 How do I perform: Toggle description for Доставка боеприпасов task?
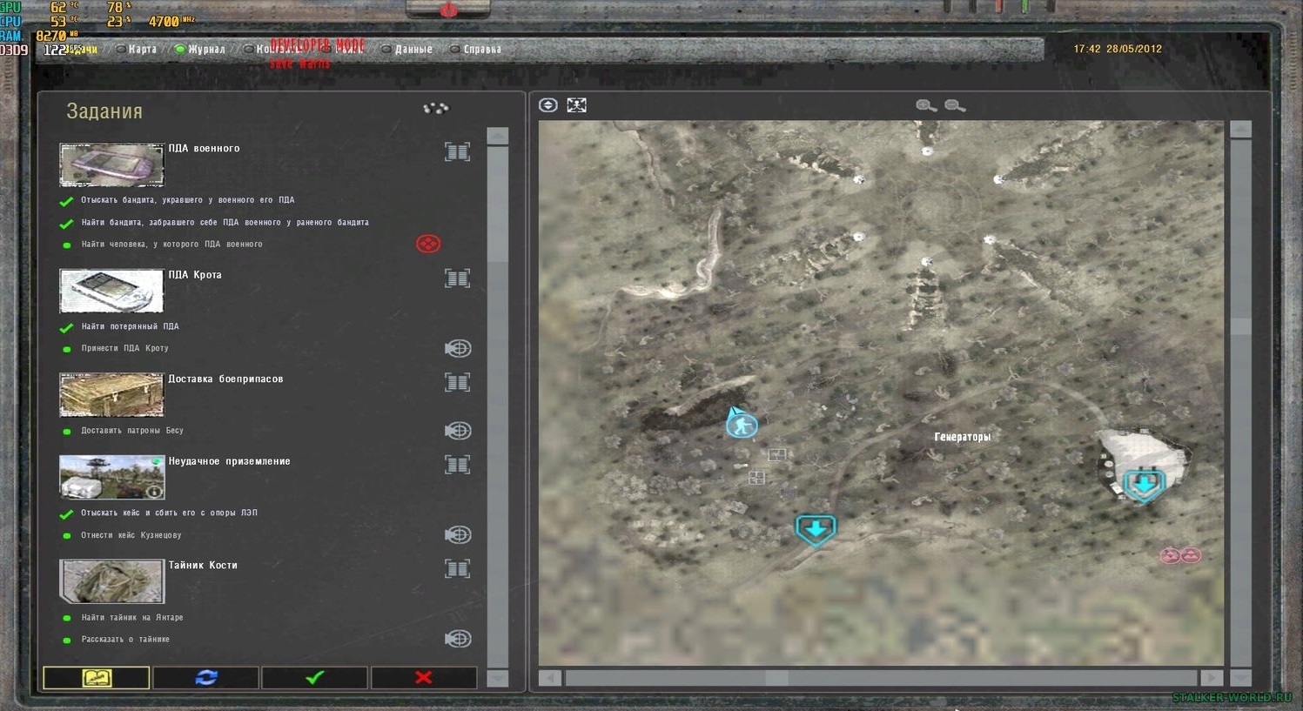458,382
